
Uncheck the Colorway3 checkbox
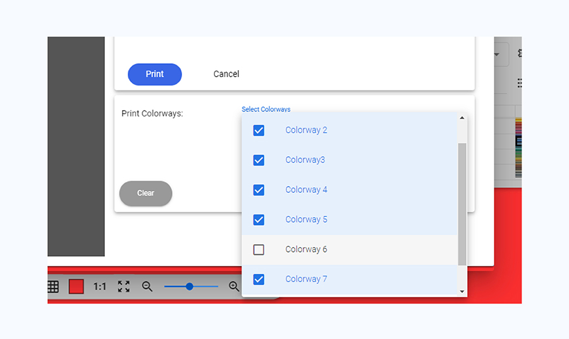[259, 160]
